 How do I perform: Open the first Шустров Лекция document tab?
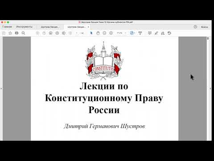coord(50,27)
